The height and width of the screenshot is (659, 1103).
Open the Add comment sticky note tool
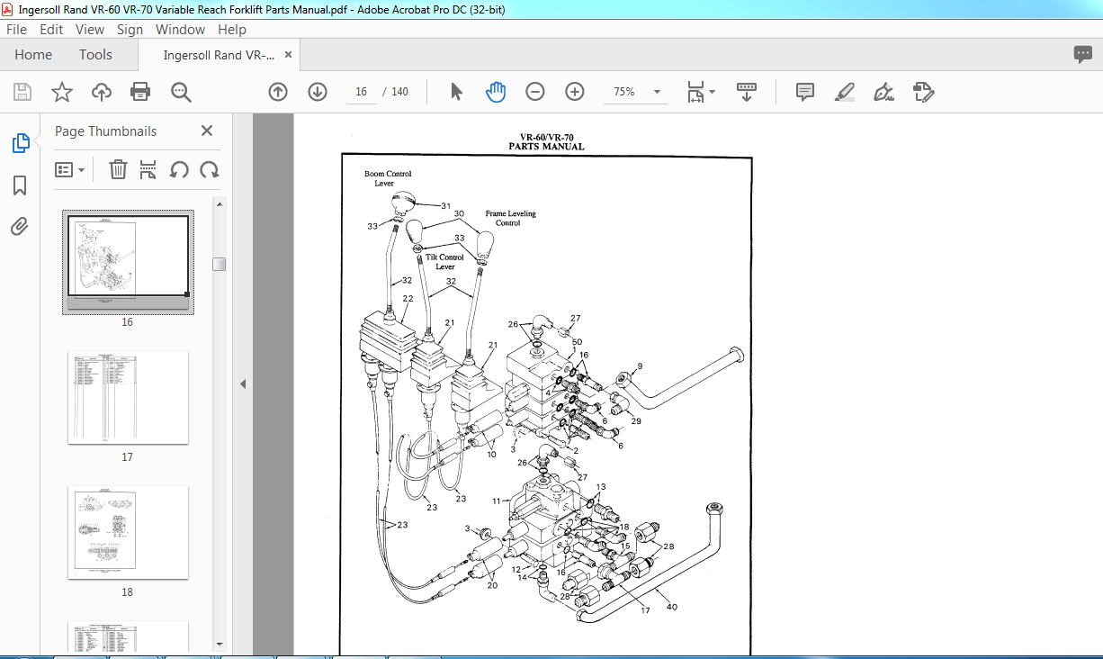tap(805, 92)
